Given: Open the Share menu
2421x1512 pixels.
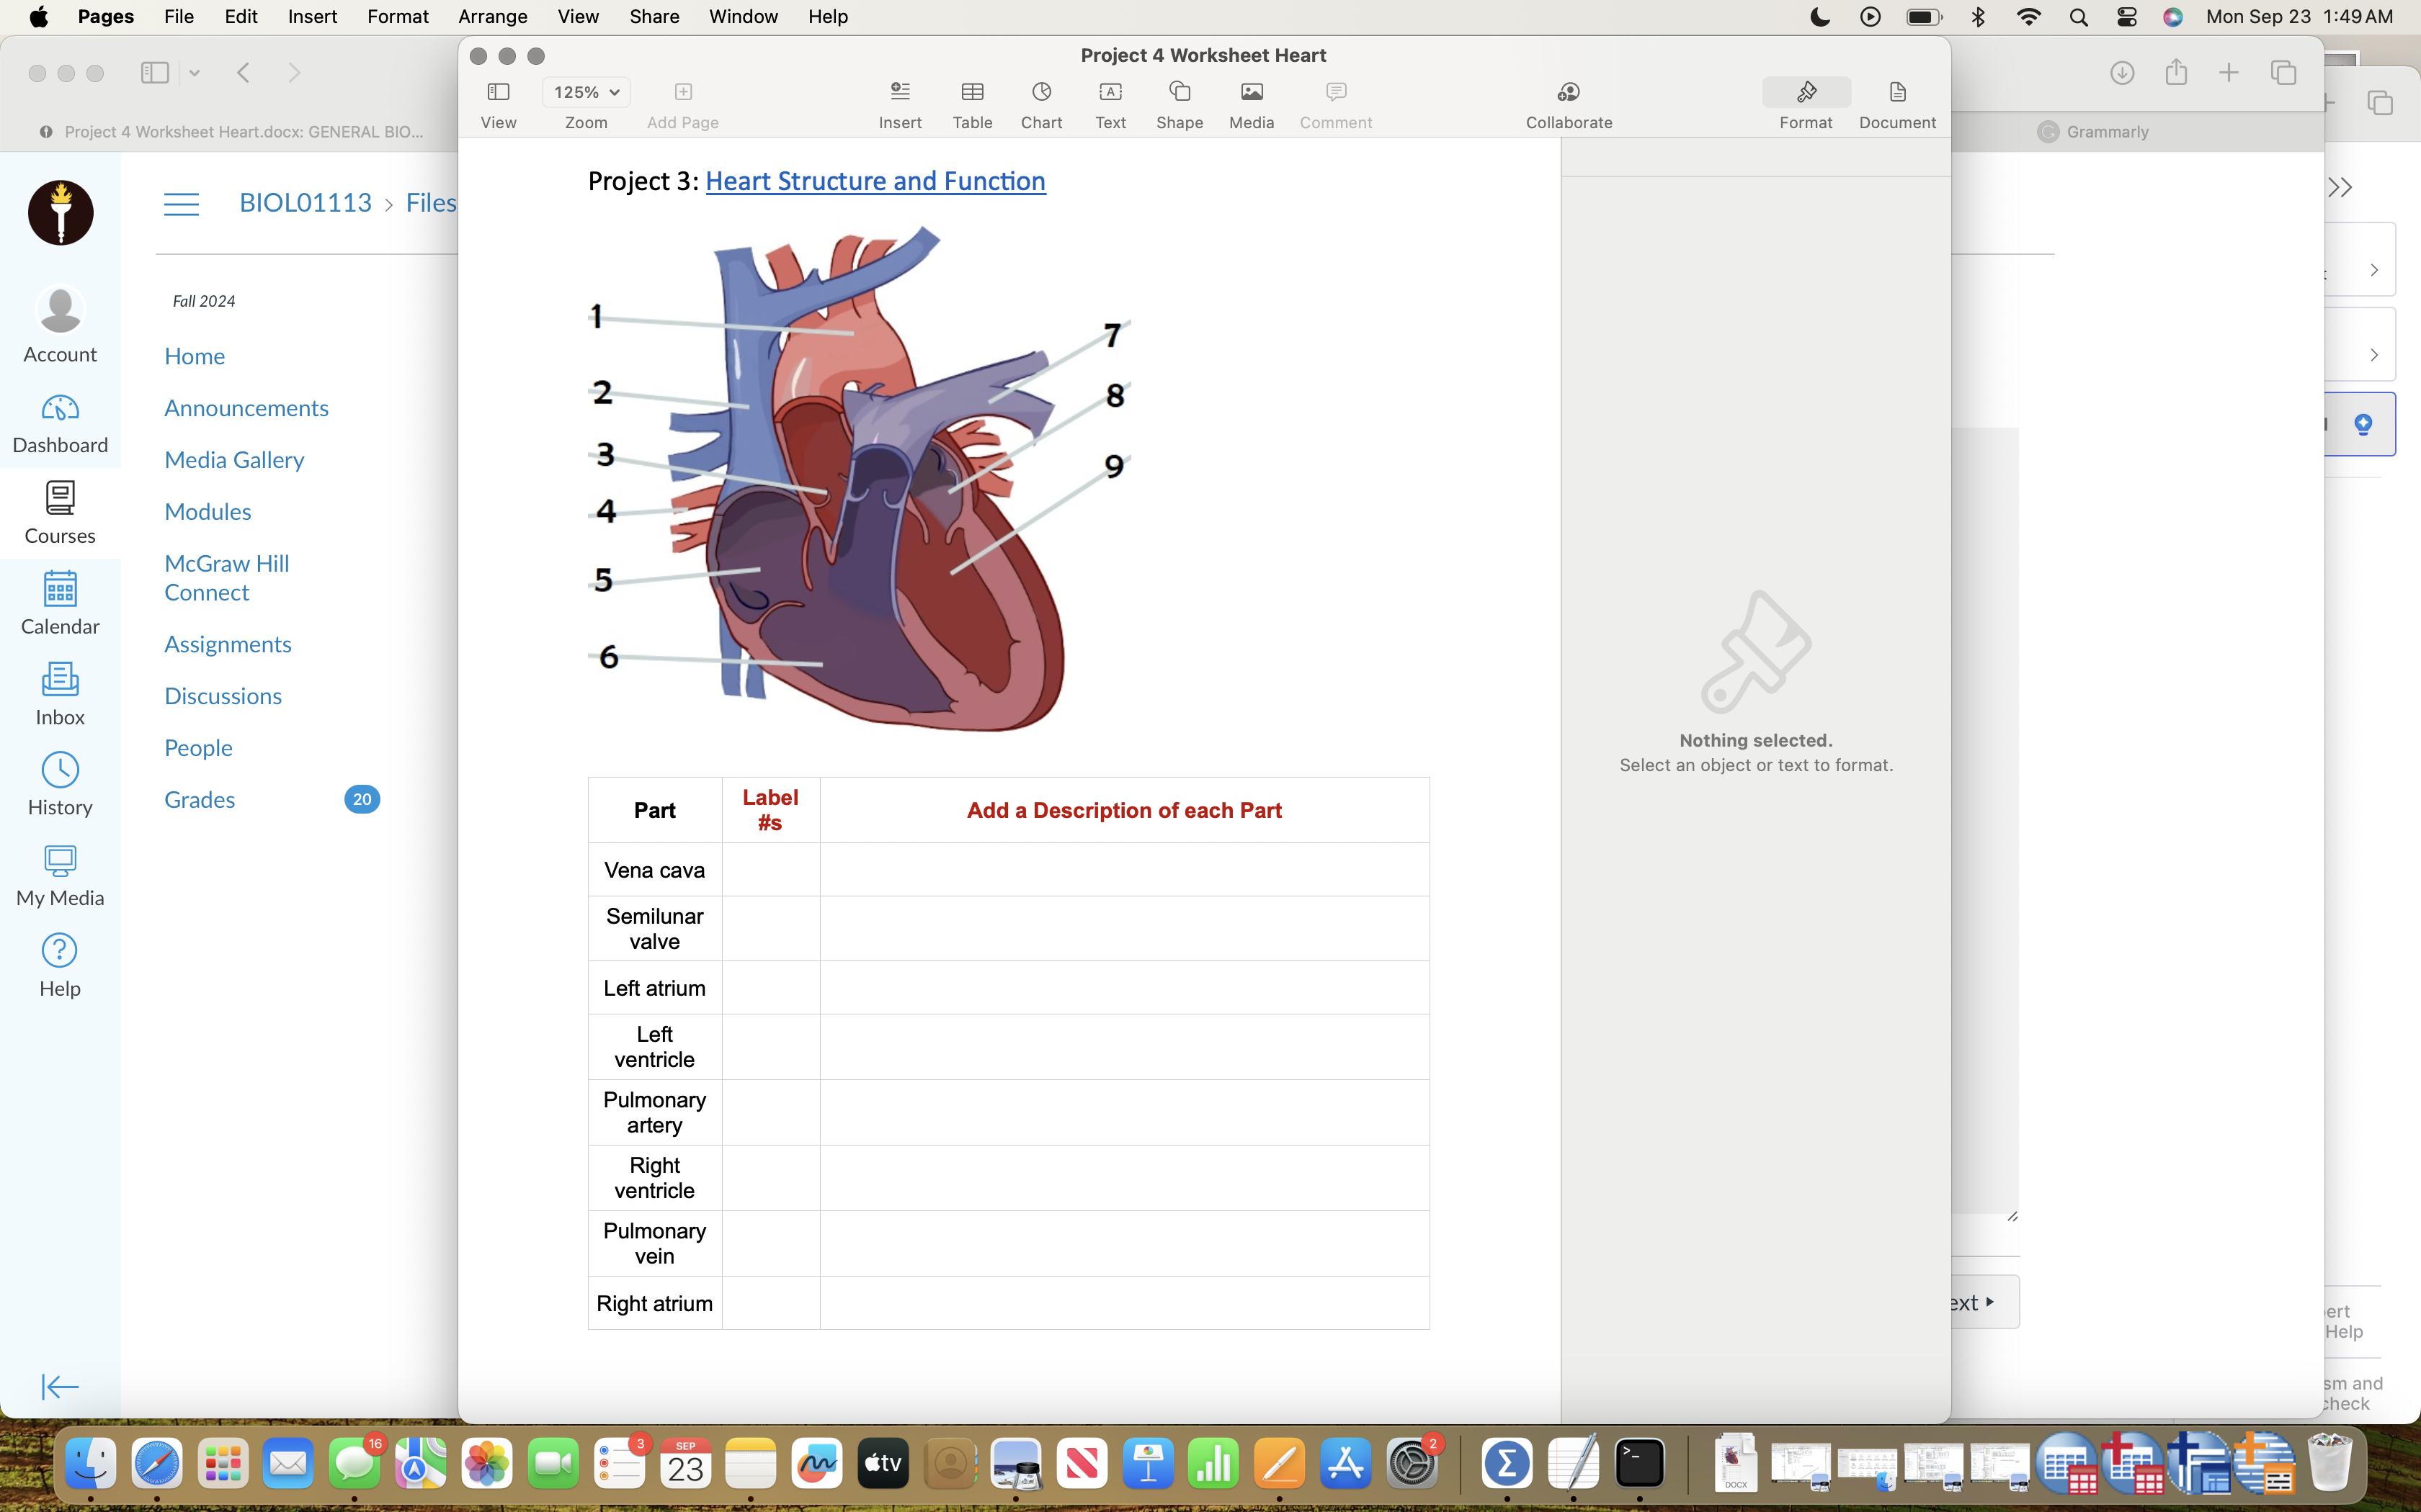Looking at the screenshot, I should 654,16.
